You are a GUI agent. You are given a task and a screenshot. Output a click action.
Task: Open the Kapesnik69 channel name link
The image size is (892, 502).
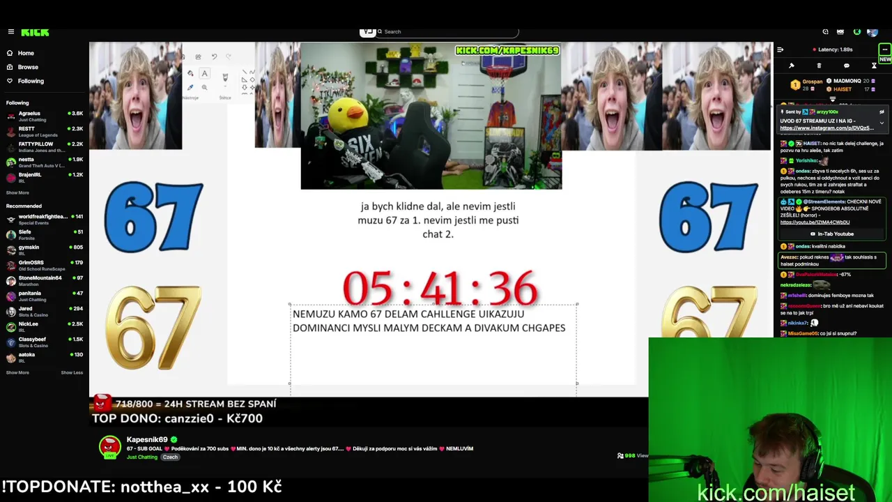[x=147, y=440]
